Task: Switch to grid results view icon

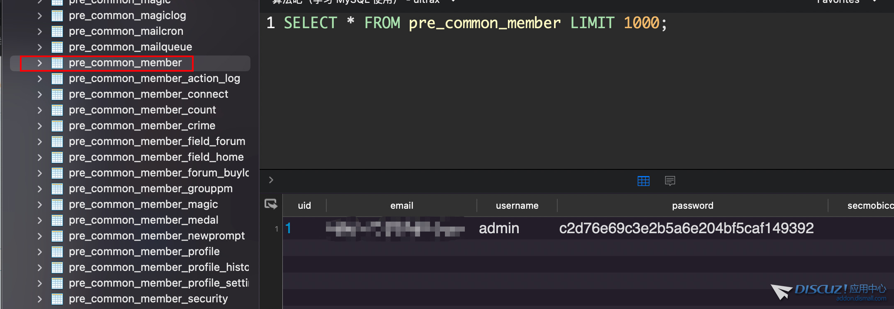Action: pyautogui.click(x=643, y=181)
